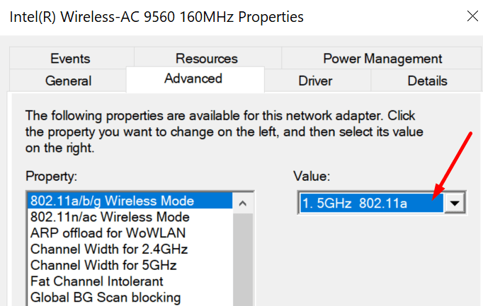
Task: Select Channel Width for 2.4GHz
Action: click(109, 249)
